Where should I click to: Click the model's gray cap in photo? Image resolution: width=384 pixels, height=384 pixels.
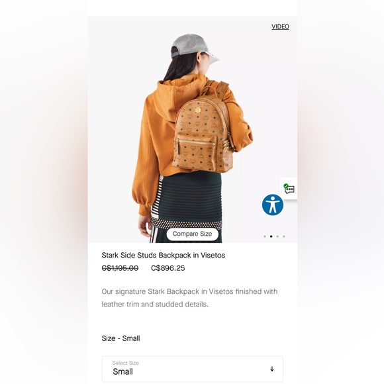click(x=193, y=47)
